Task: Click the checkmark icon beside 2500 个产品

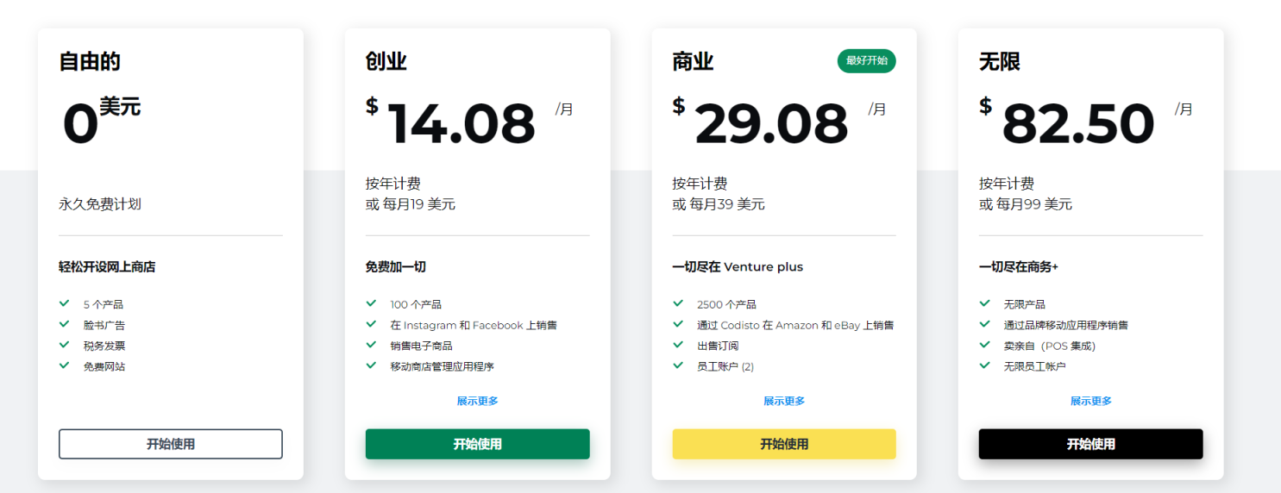Action: coord(678,303)
